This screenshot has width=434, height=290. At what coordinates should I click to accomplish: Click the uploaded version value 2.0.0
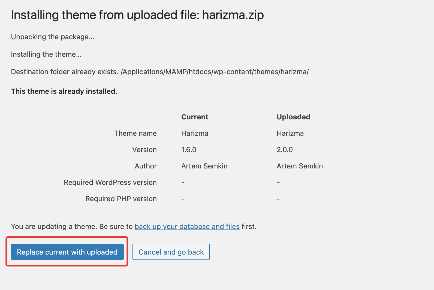[x=285, y=150]
